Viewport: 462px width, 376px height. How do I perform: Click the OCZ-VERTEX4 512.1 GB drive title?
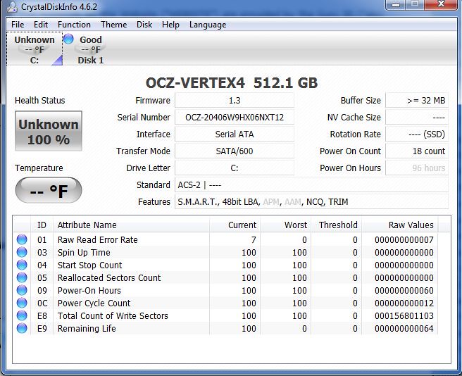pyautogui.click(x=232, y=83)
